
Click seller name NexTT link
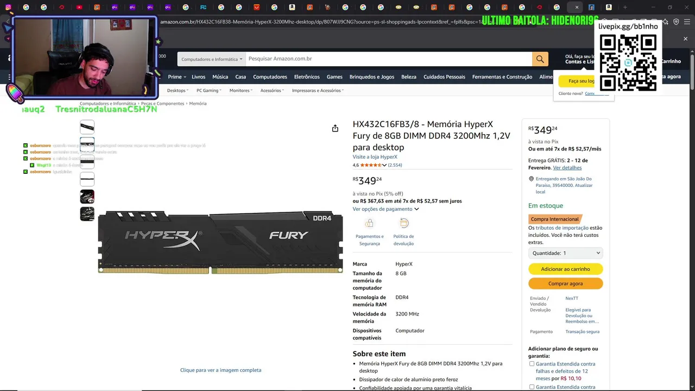click(x=572, y=298)
